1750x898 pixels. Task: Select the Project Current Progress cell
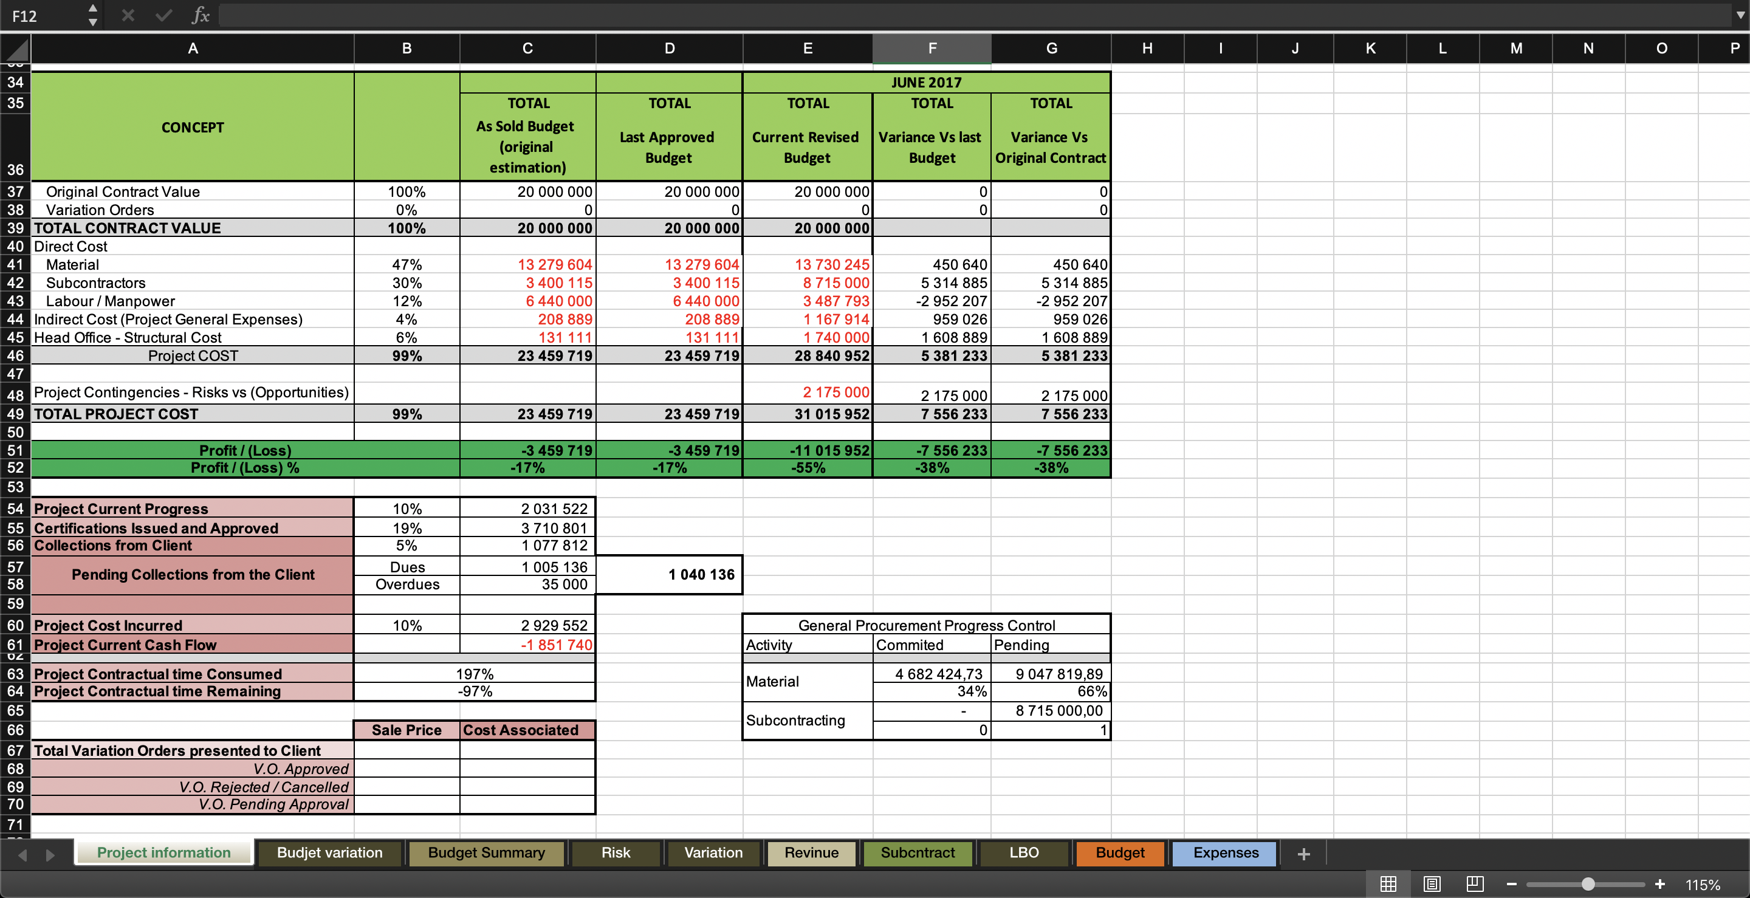click(193, 509)
